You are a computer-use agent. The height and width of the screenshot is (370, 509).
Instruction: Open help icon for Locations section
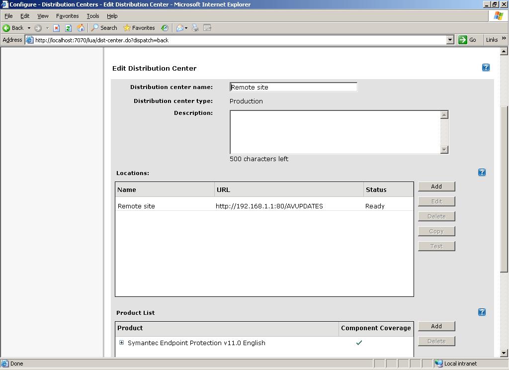[x=482, y=173]
